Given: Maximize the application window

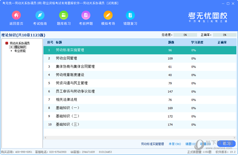Looking at the screenshot, I should [x=228, y=4].
